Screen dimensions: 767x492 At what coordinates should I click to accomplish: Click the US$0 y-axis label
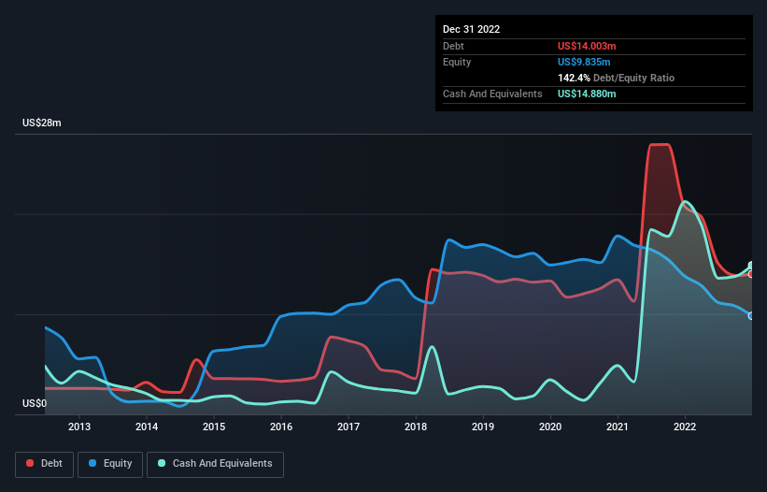tap(35, 403)
